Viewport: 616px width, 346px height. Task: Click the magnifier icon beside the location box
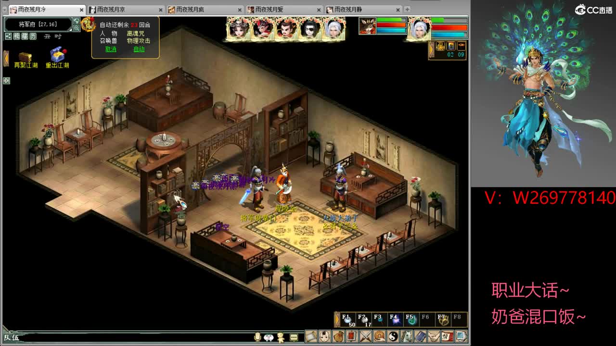pos(76,28)
